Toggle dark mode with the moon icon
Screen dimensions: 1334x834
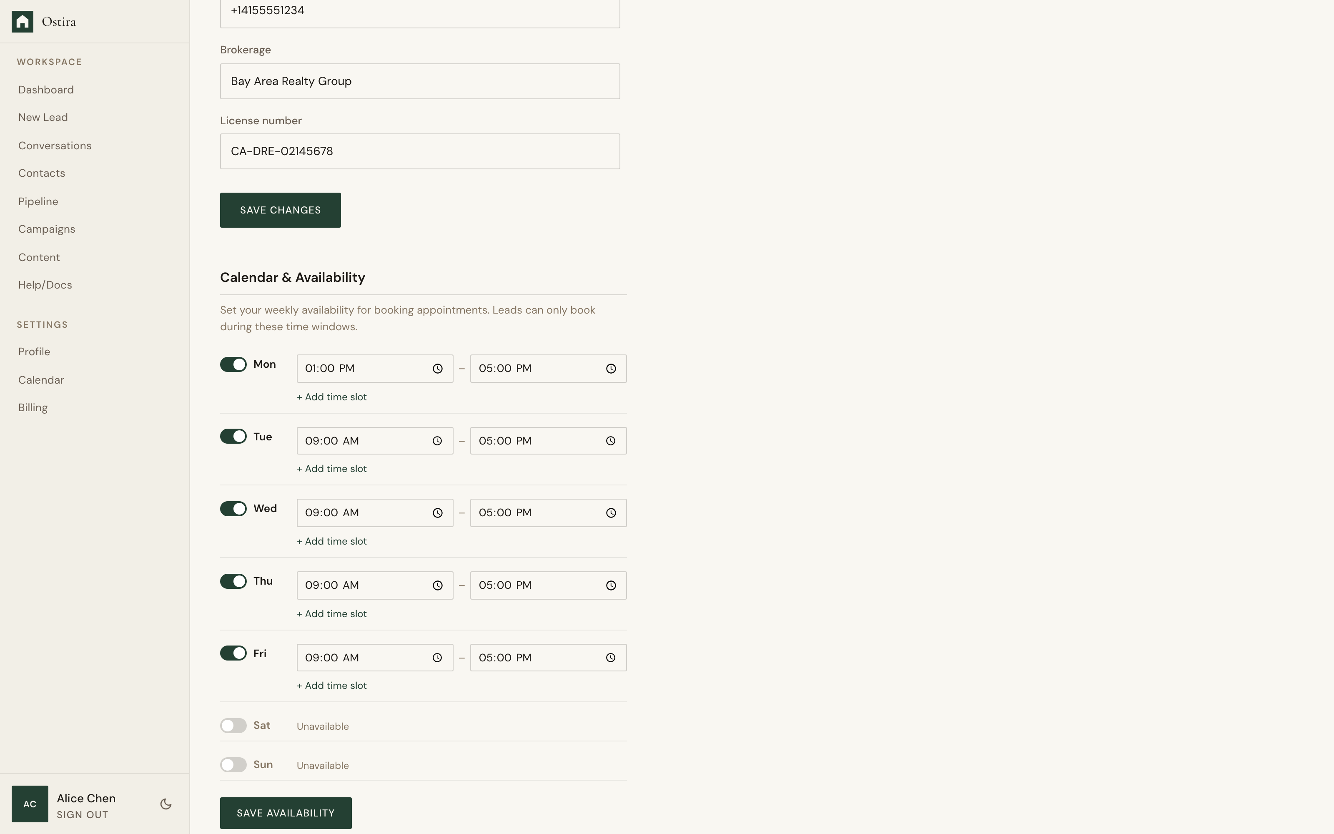[165, 804]
